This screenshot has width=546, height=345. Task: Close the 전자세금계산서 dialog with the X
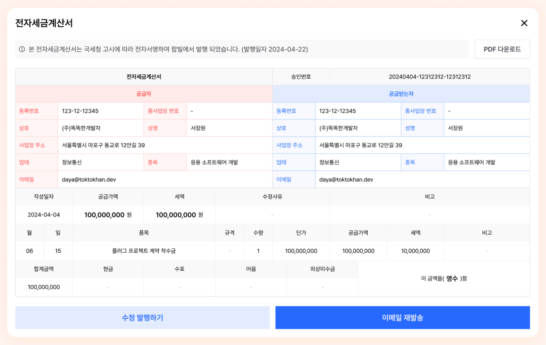click(524, 23)
